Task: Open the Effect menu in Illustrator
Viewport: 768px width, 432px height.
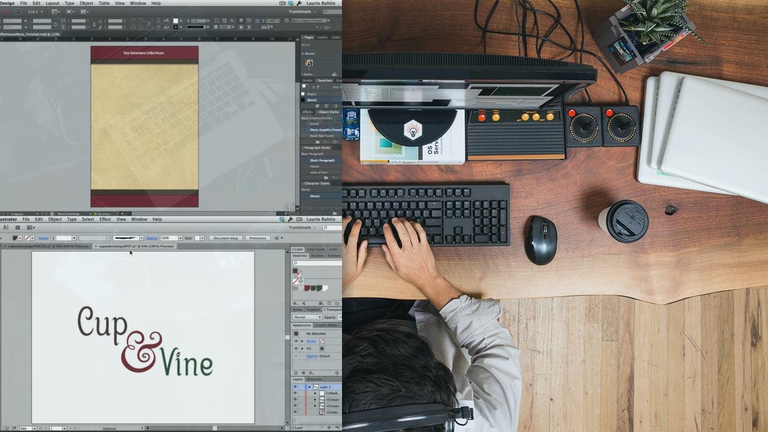Action: pyautogui.click(x=105, y=219)
